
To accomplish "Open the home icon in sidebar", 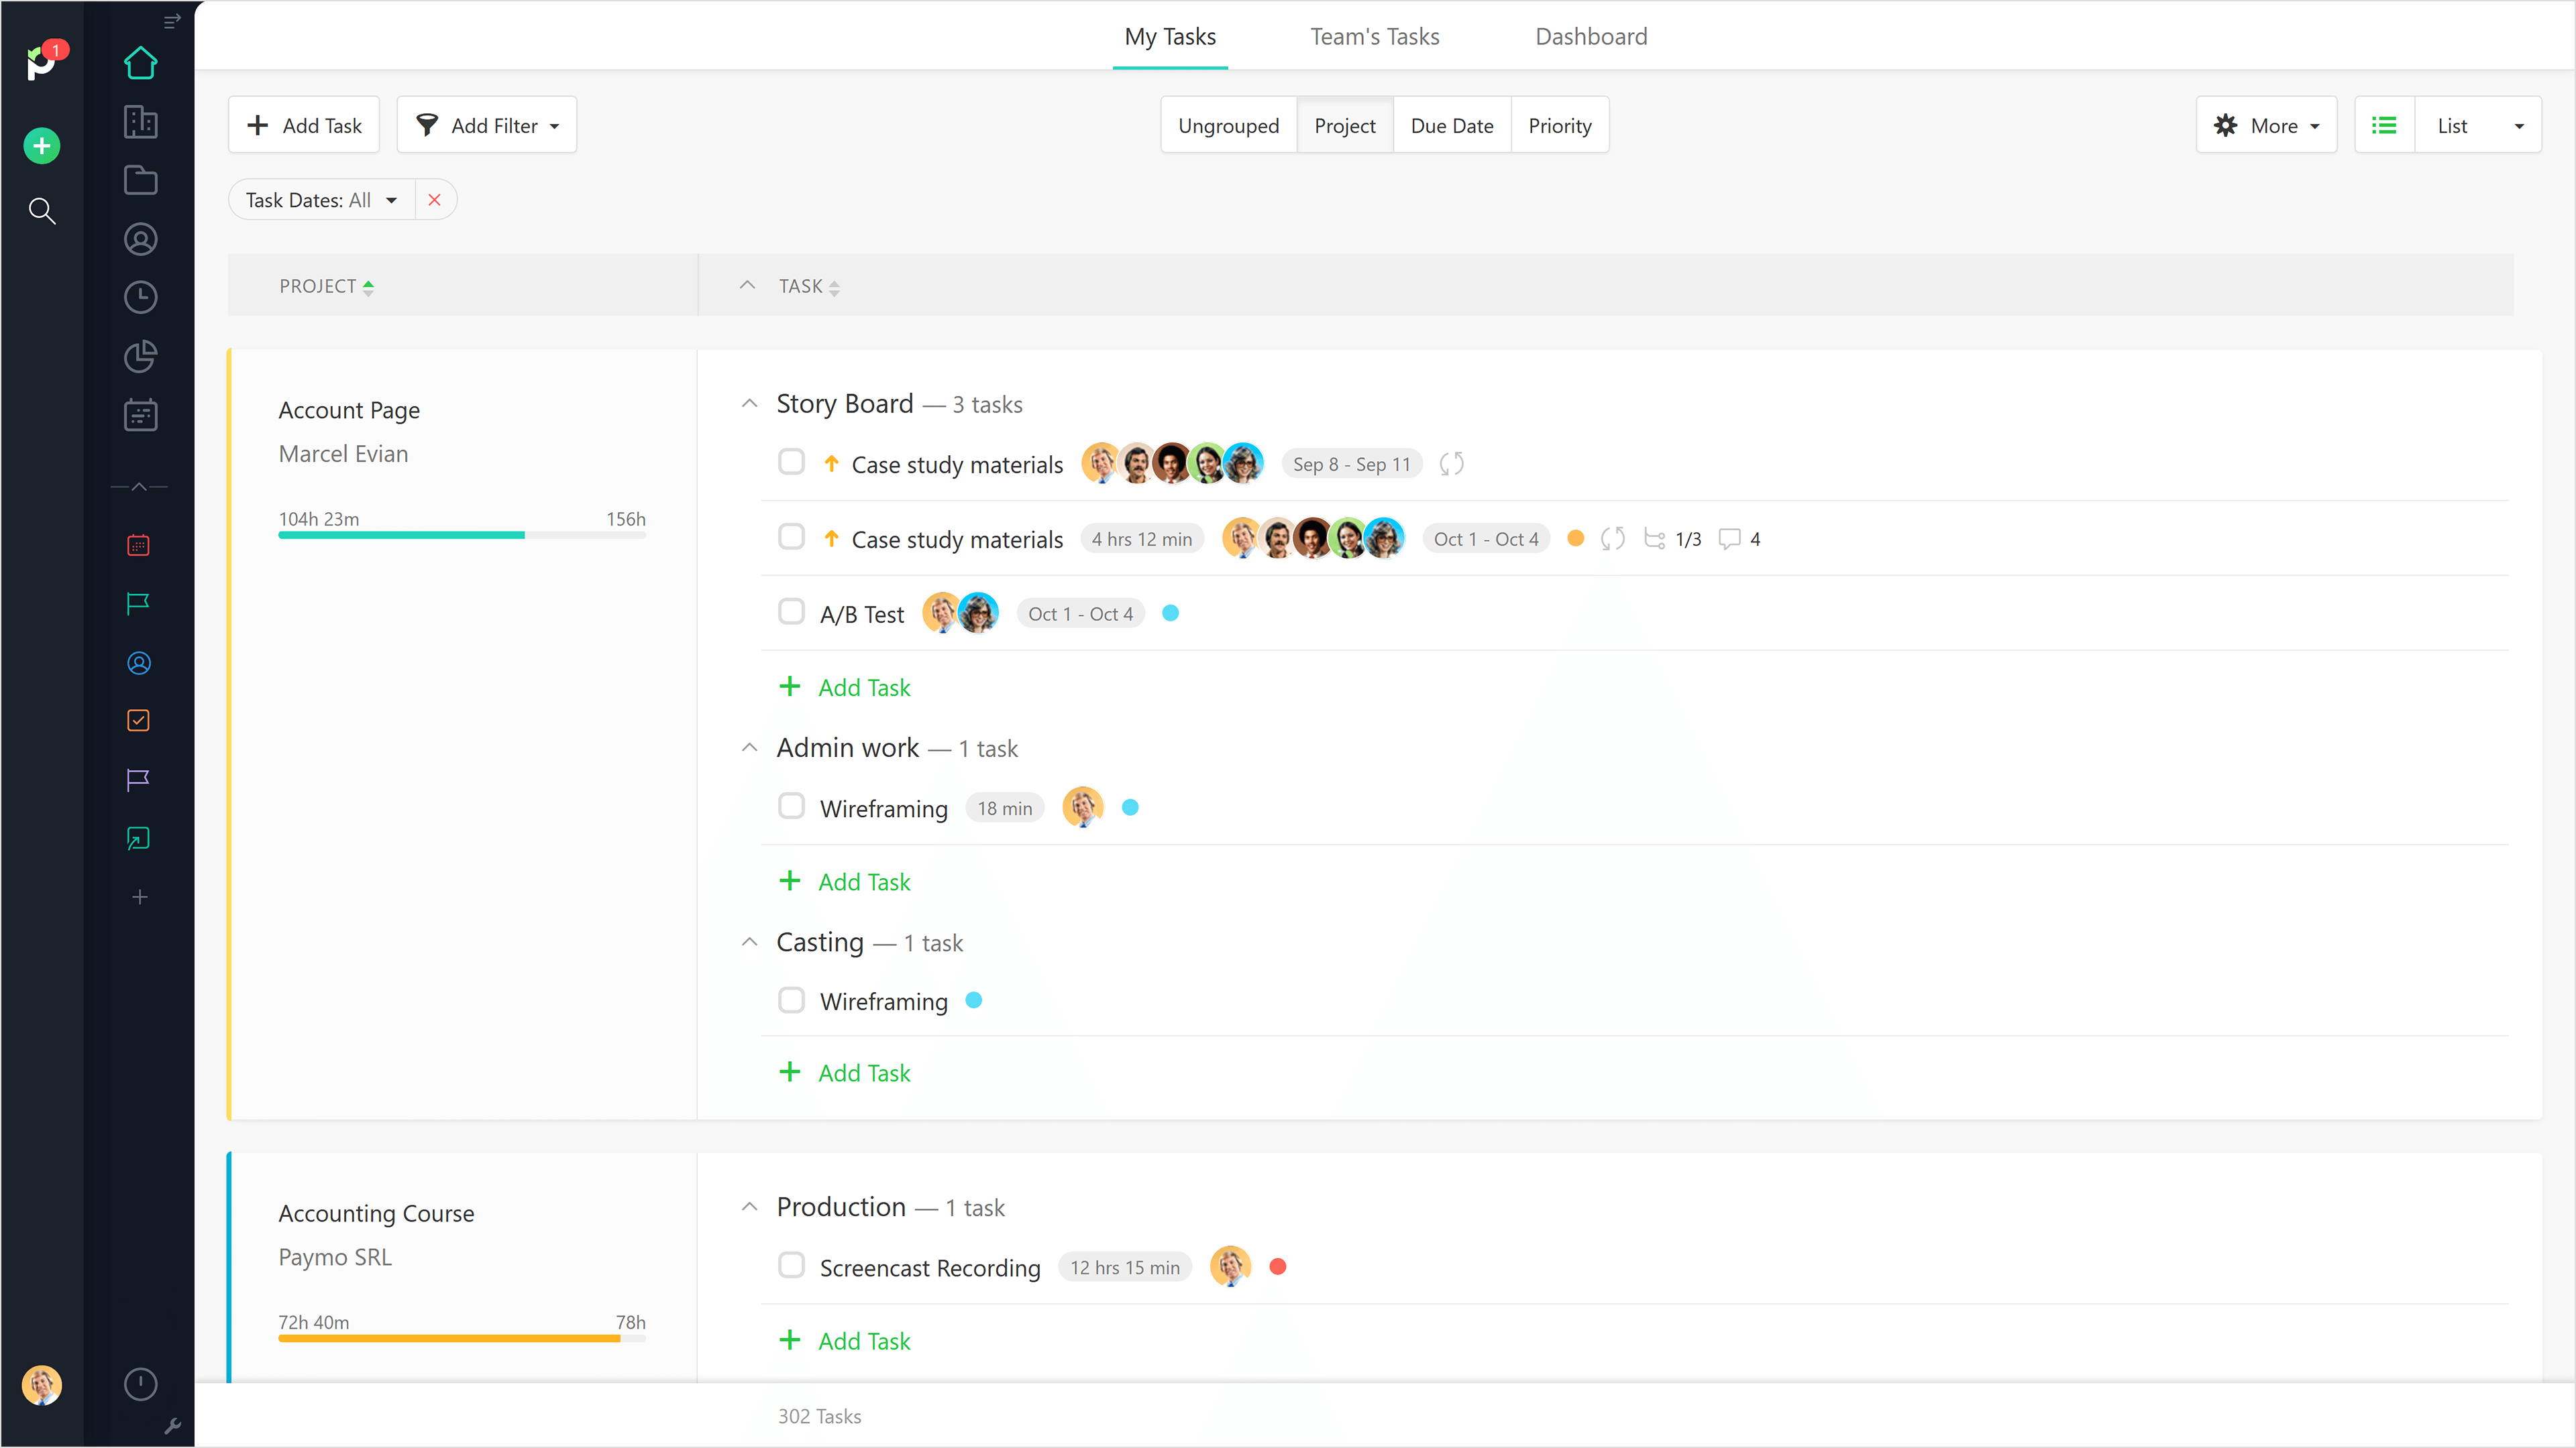I will pos(140,63).
